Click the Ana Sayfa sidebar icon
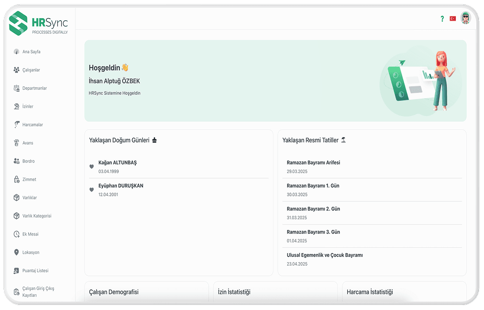Screen dimensions: 484x310 point(16,52)
